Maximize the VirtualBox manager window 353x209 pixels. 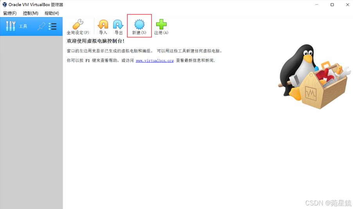[x=332, y=5]
